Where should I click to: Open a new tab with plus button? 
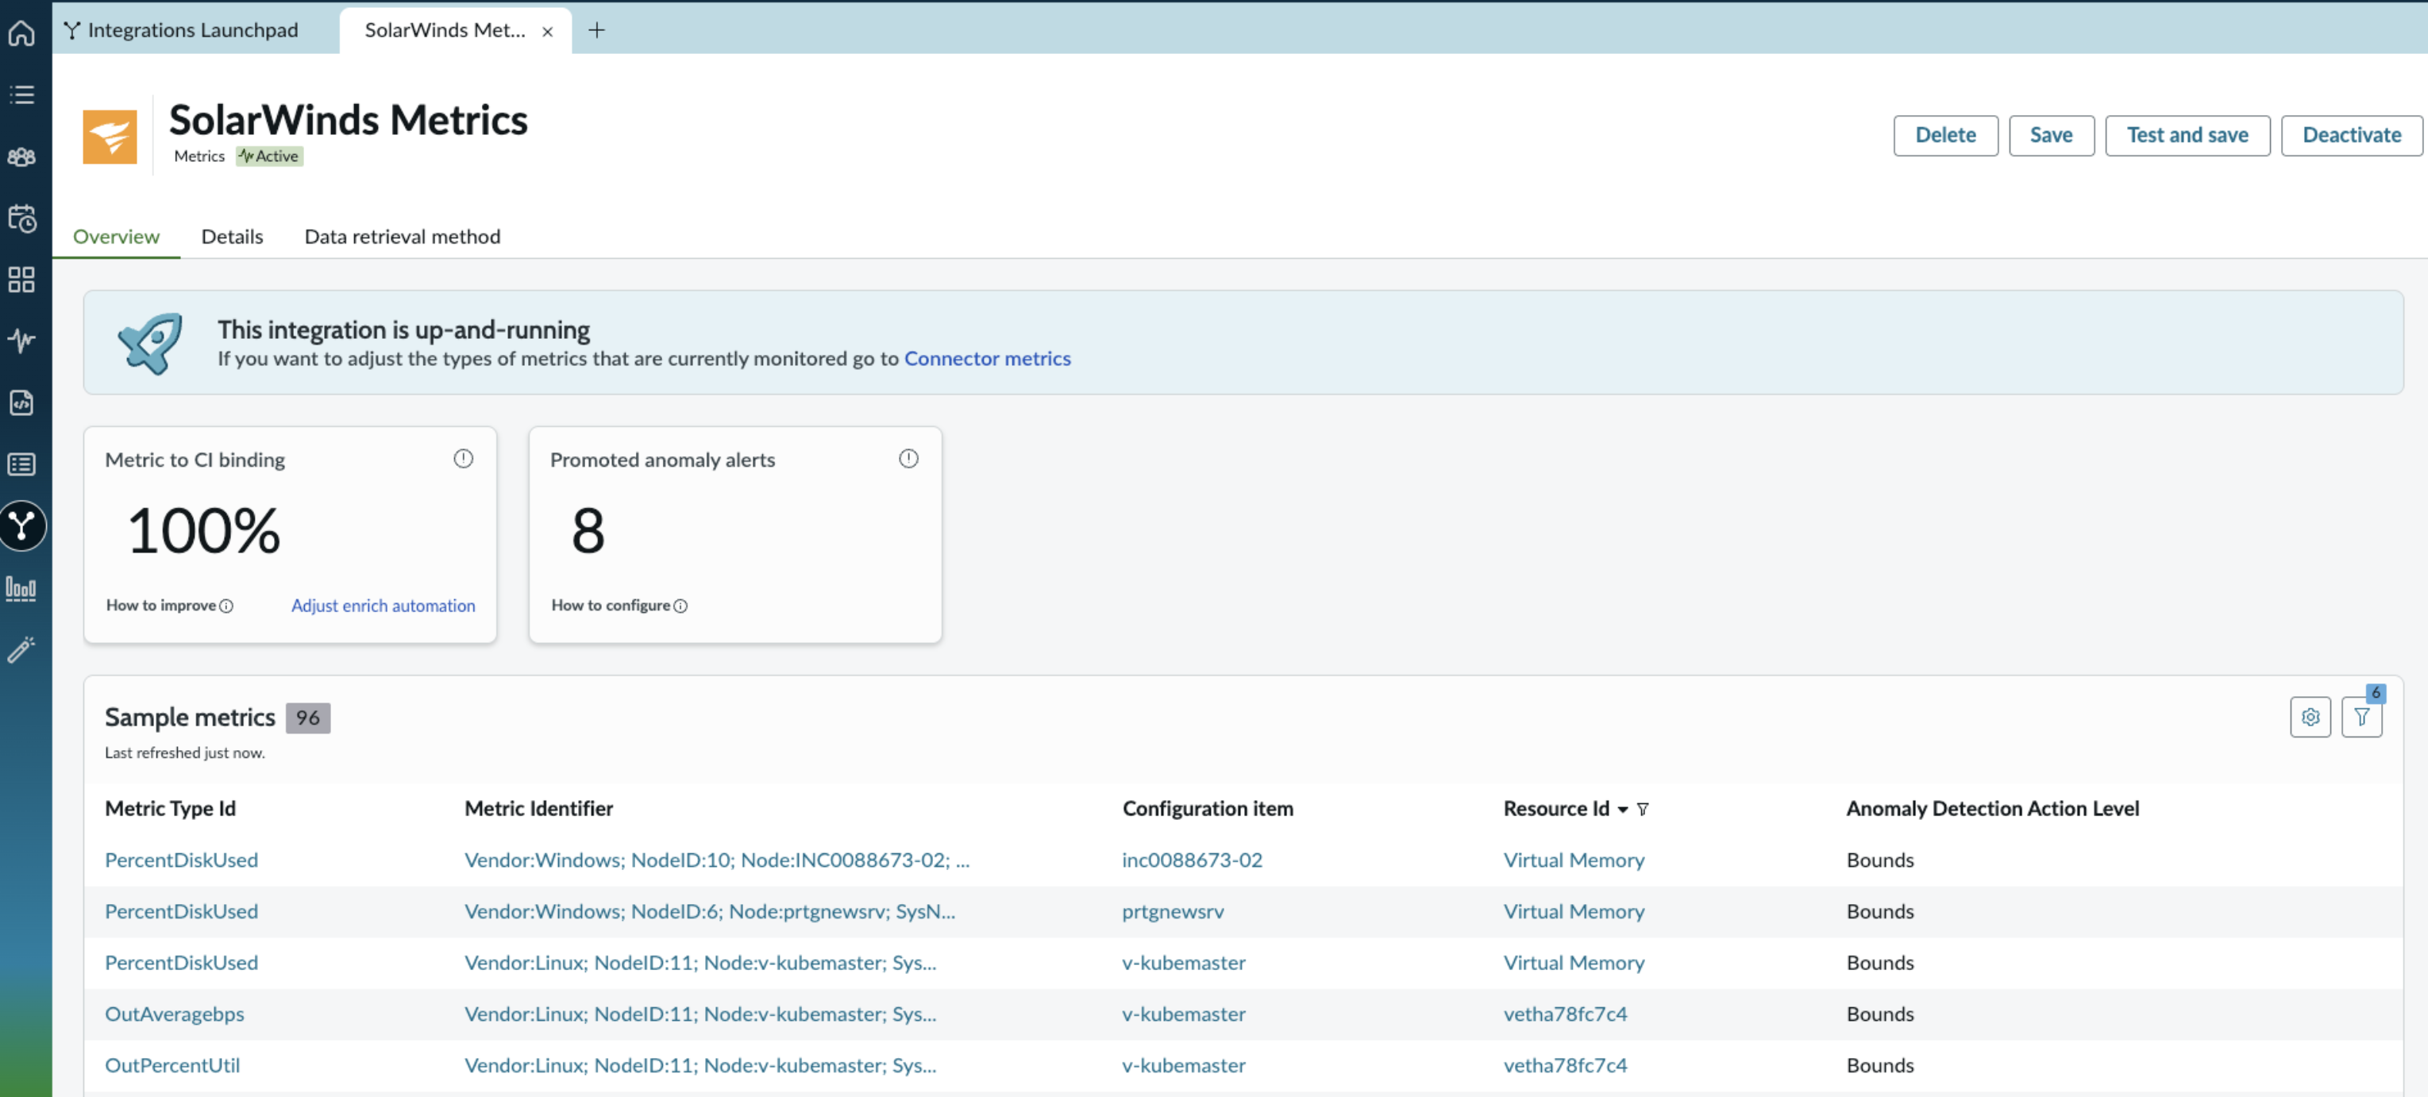tap(596, 30)
